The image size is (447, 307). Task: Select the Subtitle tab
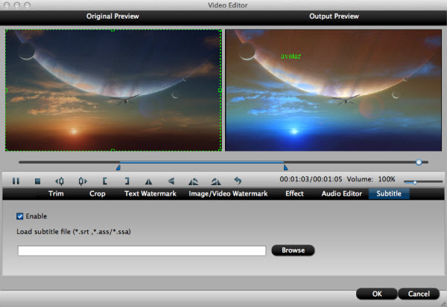click(389, 194)
